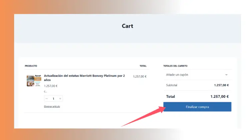Screen dimensions: 250x140
Task: Click the Cart page heading
Action: tap(127, 26)
